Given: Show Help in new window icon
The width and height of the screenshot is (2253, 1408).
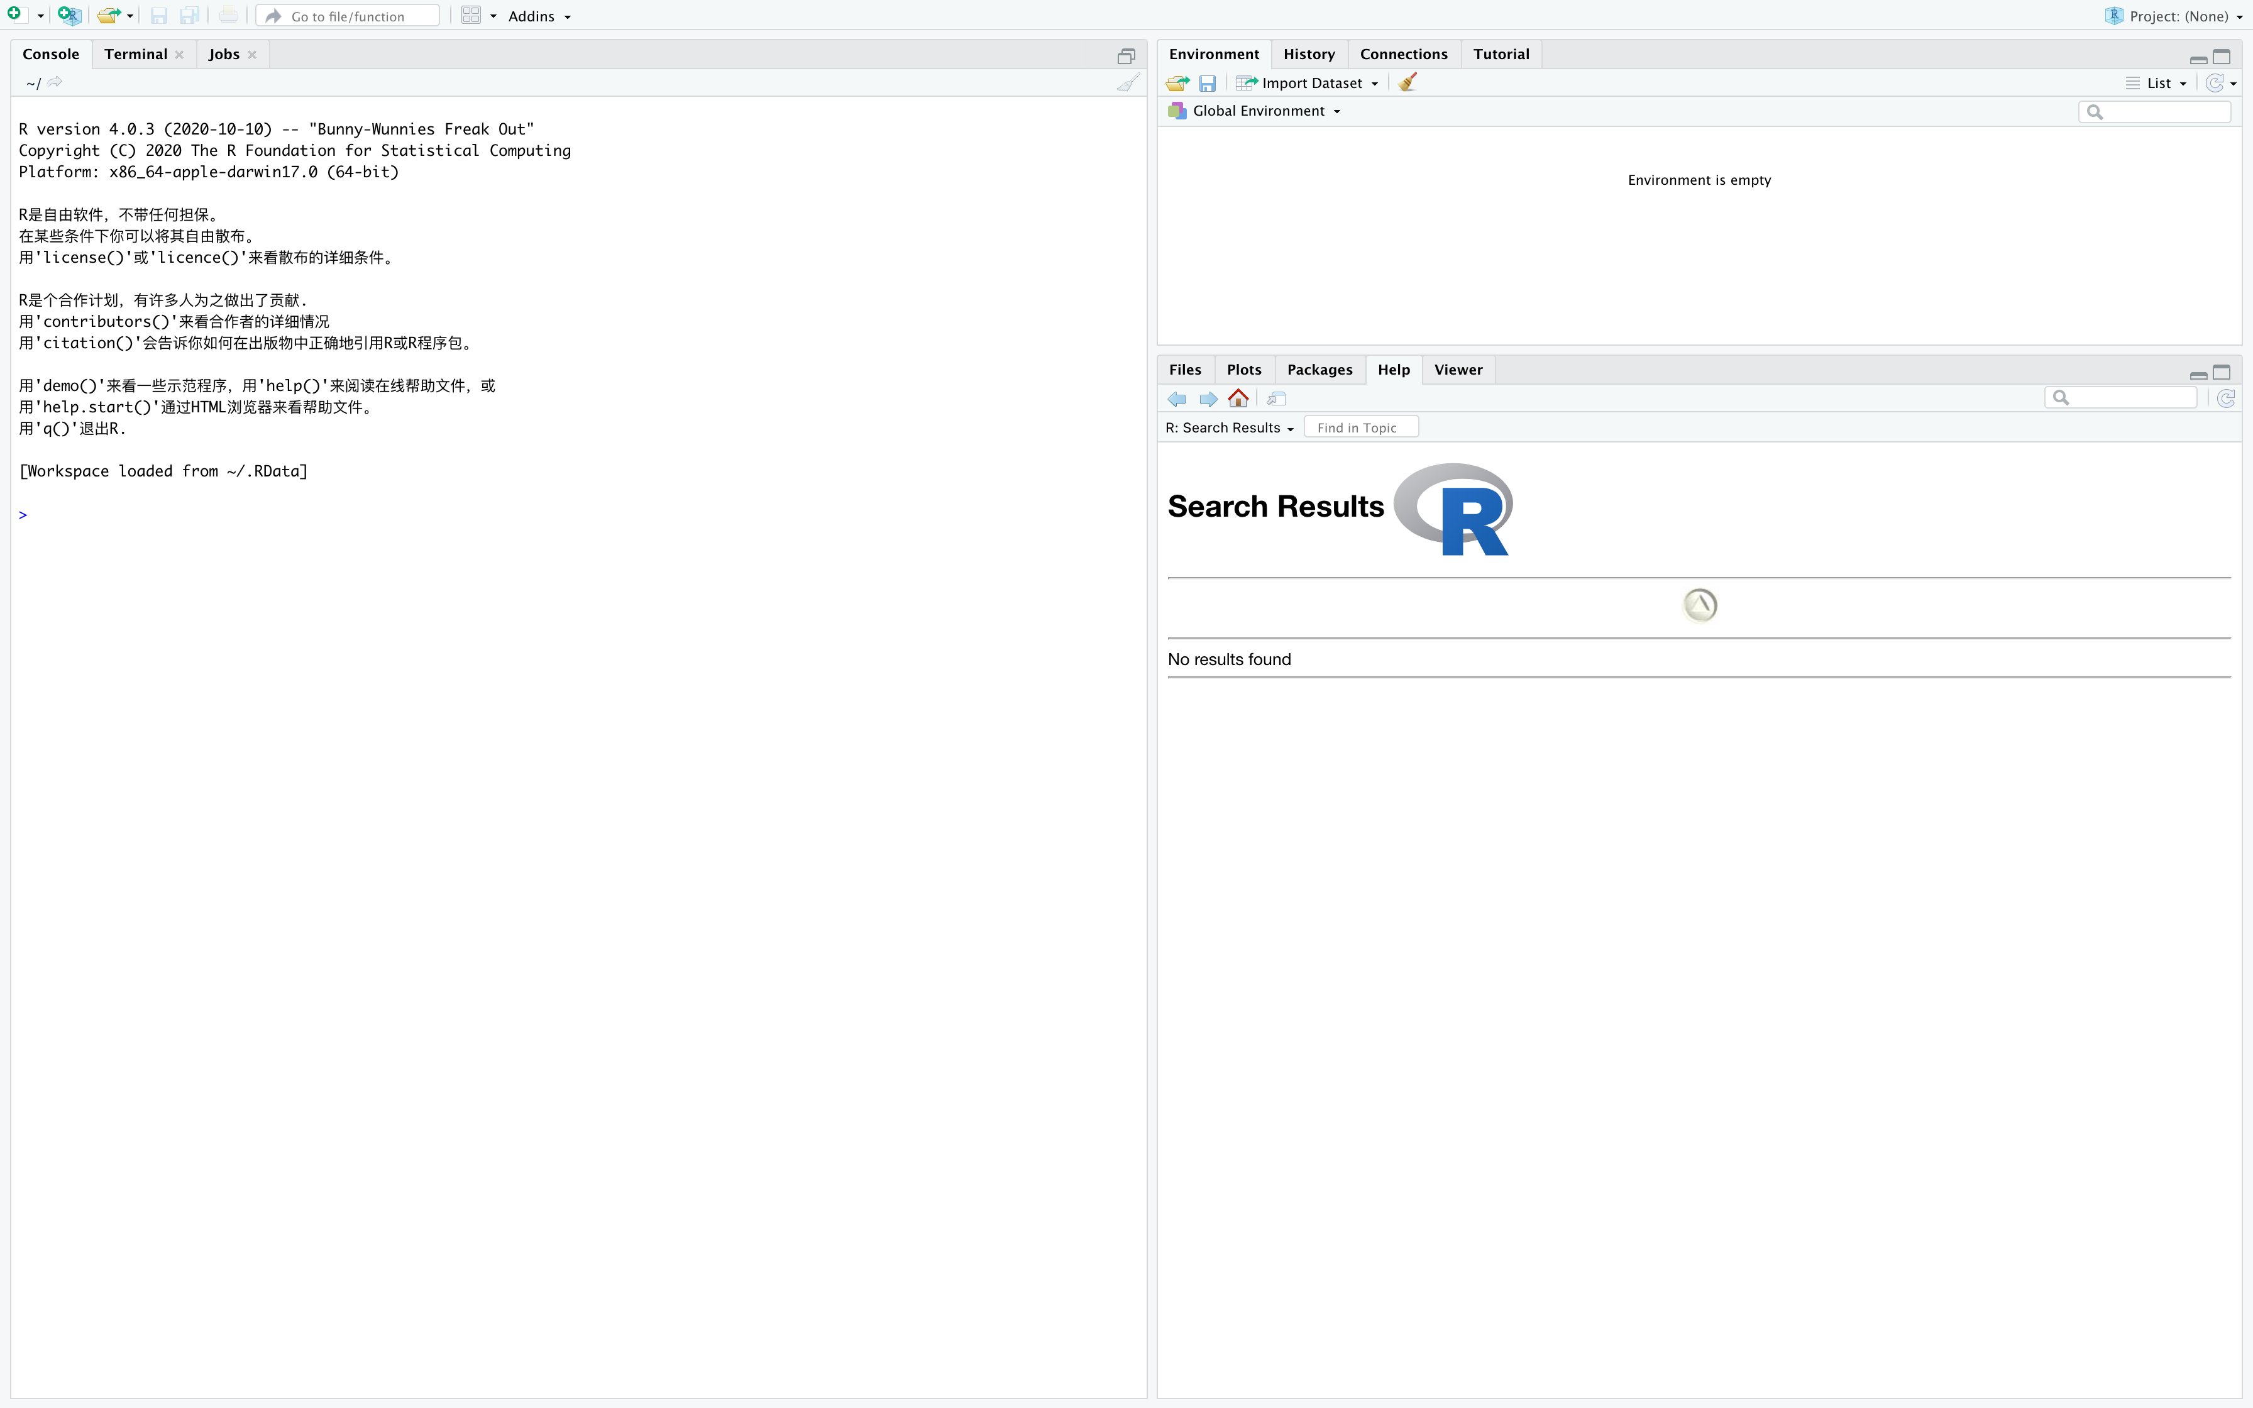Looking at the screenshot, I should (x=1276, y=399).
